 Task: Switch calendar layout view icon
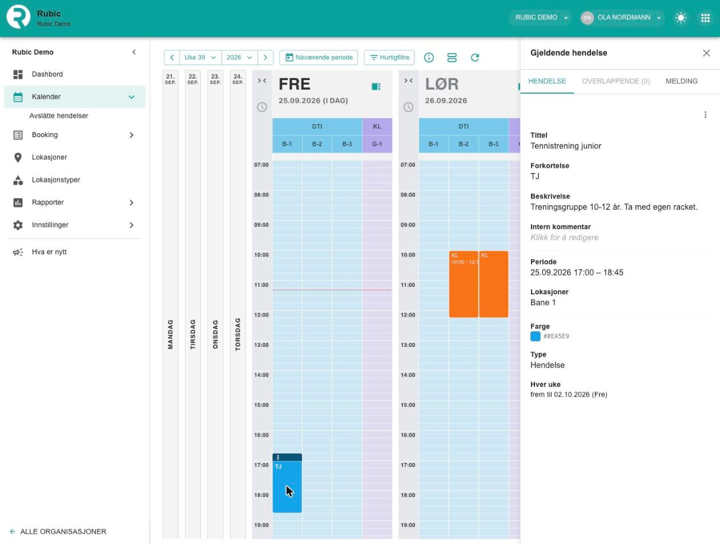point(452,58)
